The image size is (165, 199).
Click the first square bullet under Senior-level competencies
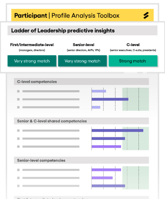18,170
